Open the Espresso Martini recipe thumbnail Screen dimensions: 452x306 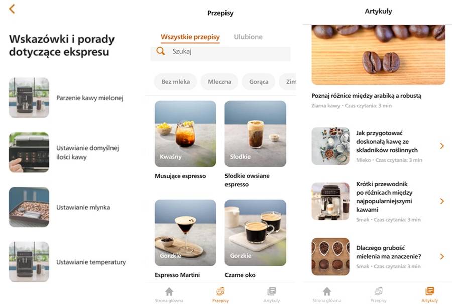tap(185, 233)
